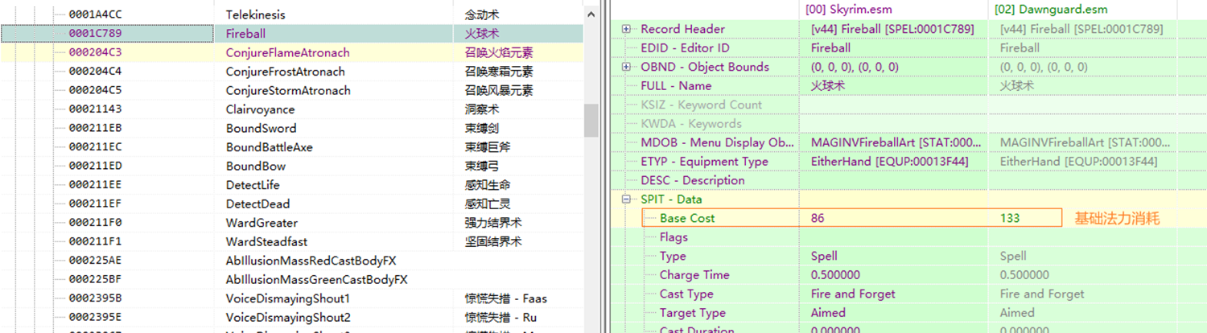Screen dimensions: 1207x333
Task: Select the Clairvoyance record
Action: point(292,109)
